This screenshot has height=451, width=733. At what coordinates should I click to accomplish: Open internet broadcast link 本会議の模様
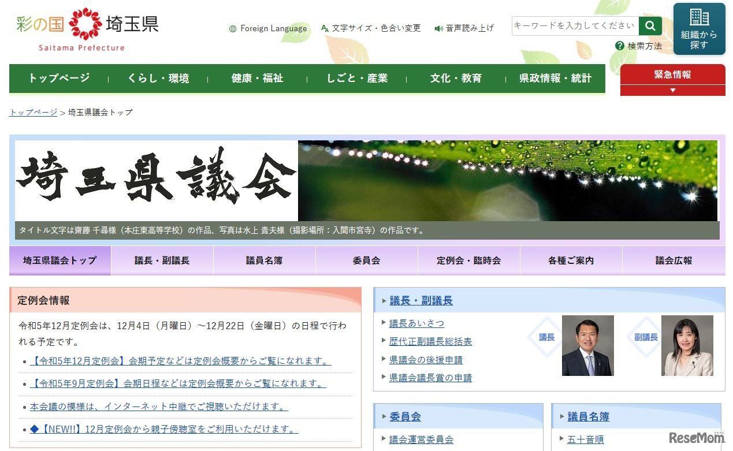point(159,407)
